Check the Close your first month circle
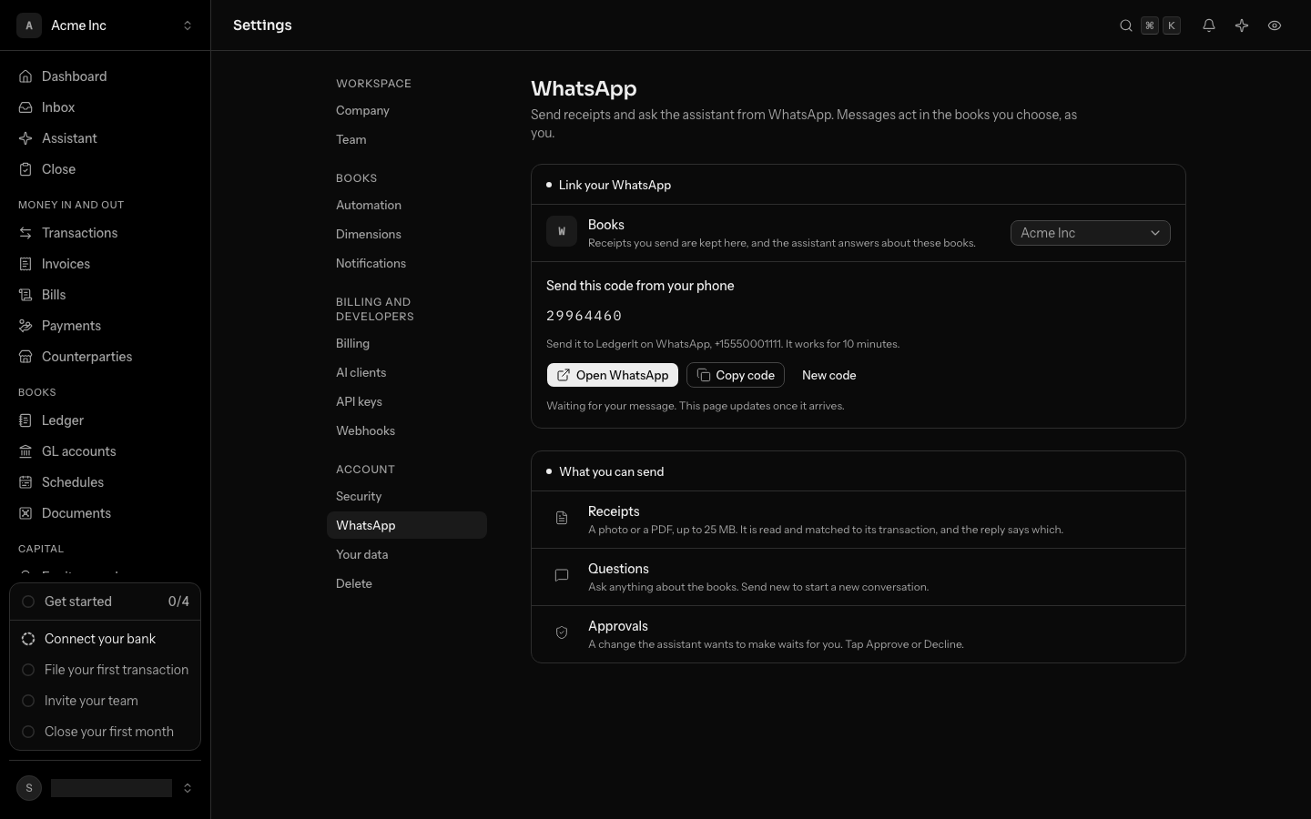1311x819 pixels. (28, 732)
